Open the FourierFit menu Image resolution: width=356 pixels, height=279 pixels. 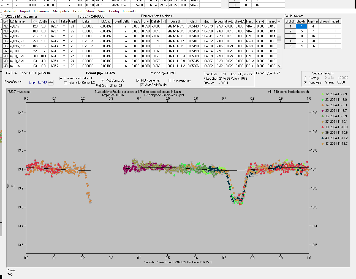pyautogui.click(x=130, y=11)
